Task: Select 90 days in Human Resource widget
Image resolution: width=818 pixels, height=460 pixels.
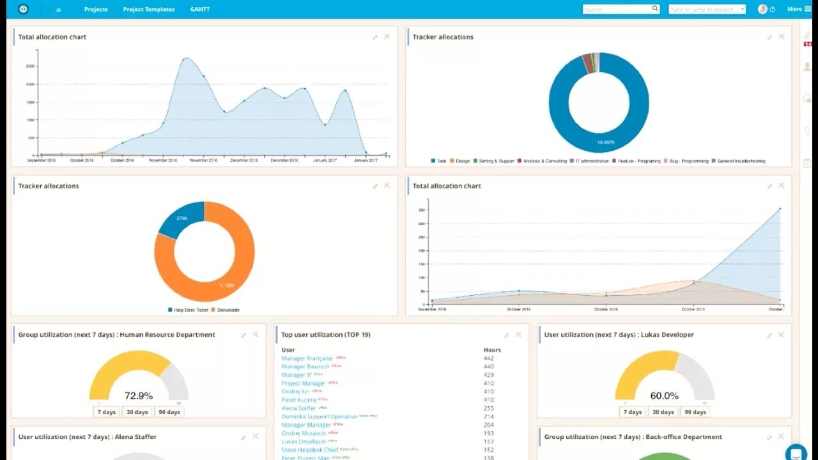Action: (x=169, y=412)
